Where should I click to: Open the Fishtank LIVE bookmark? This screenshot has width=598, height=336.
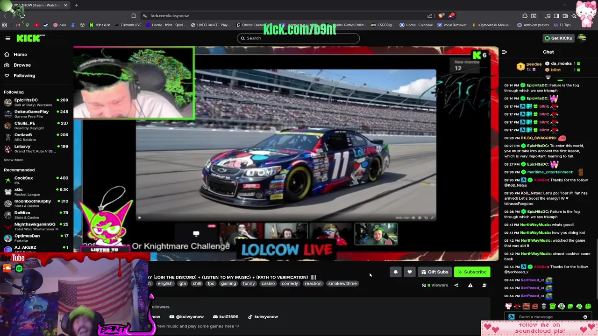pos(128,25)
